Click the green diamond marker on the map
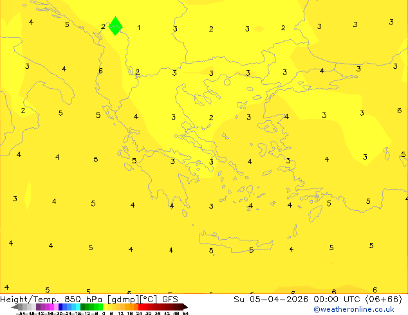Image resolution: width=408 pixels, height=315 pixels. (x=115, y=26)
